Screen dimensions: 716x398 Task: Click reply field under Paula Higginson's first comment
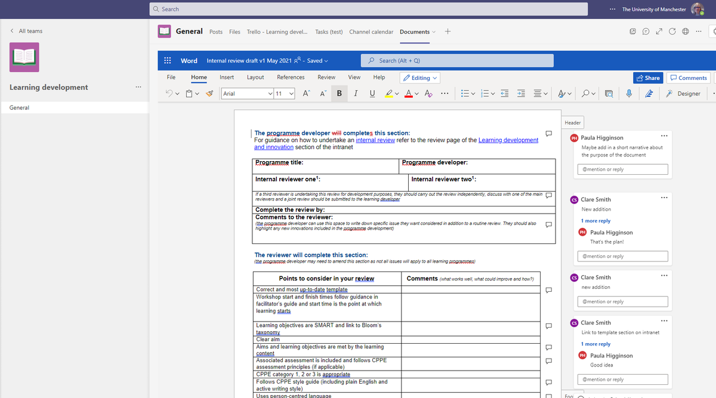point(624,169)
